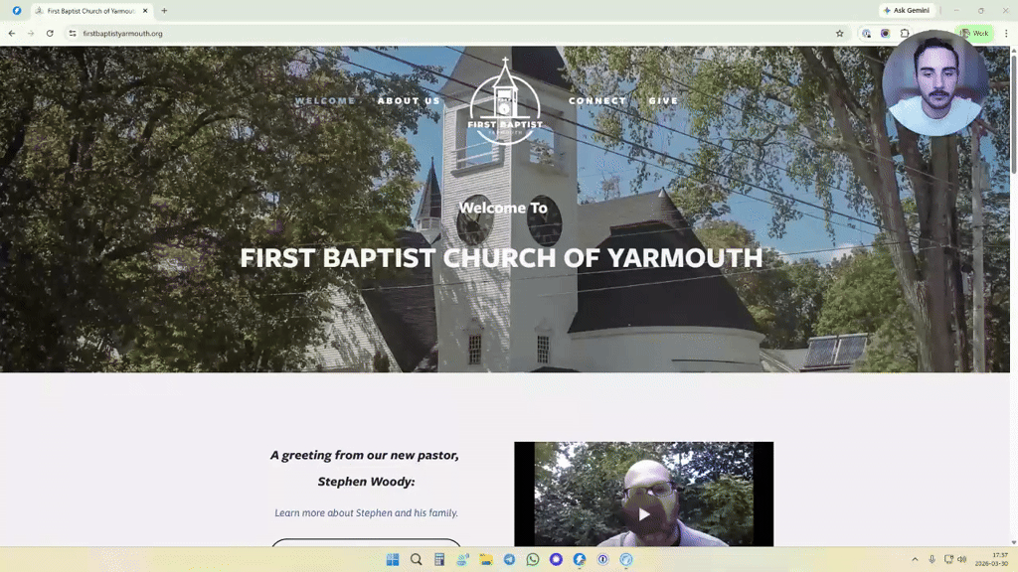Click the First Baptist Yarmouth logo
The image size is (1018, 572).
(x=505, y=101)
